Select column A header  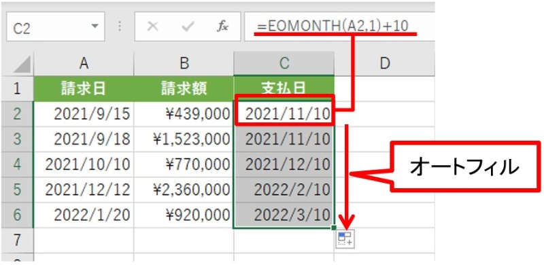[x=84, y=63]
